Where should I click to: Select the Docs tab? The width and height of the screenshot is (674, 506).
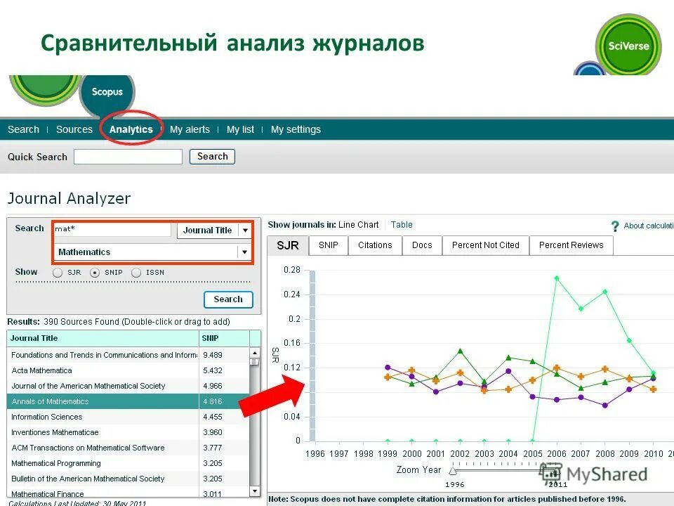click(x=422, y=245)
